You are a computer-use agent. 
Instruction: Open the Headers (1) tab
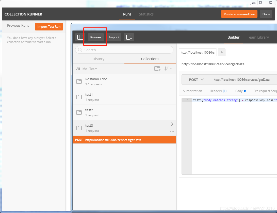tap(218, 91)
